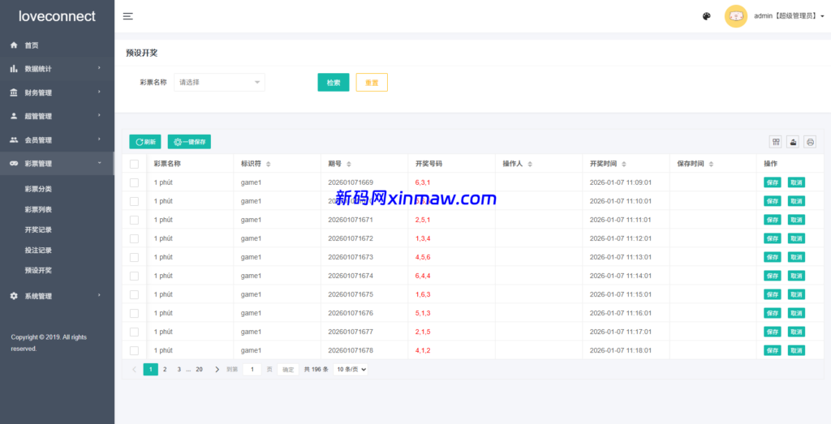Go to page 3 in pagination

(x=179, y=370)
